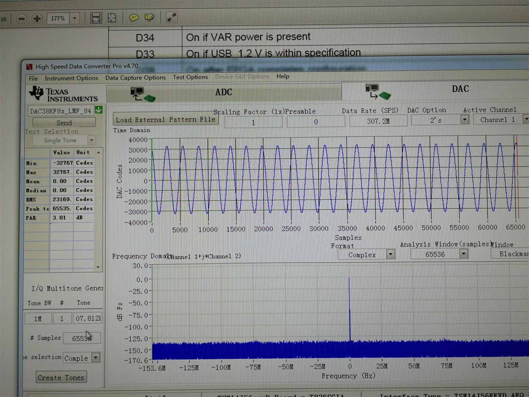Click the # Samples 65536 field
This screenshot has height=397, width=529.
pos(82,338)
